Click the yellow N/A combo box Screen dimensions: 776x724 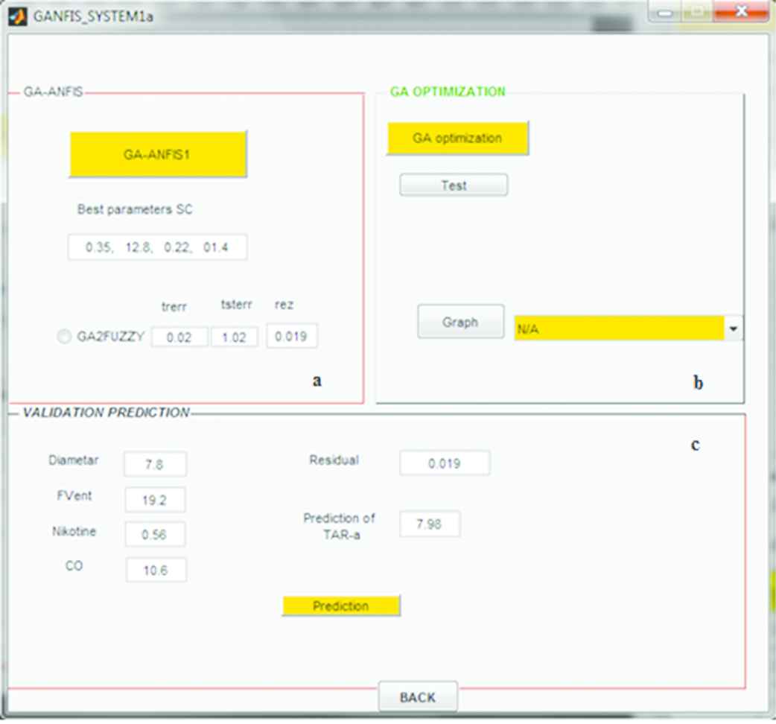(x=619, y=328)
